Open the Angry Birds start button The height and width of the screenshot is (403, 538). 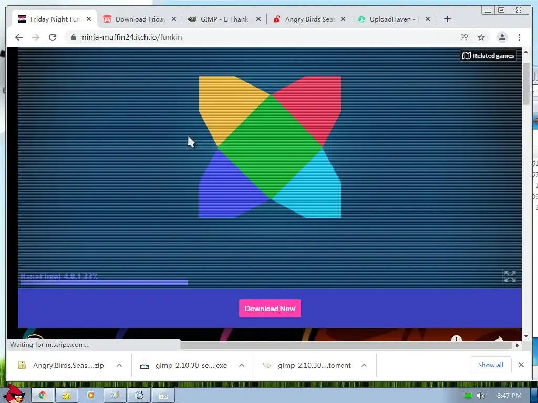[14, 394]
